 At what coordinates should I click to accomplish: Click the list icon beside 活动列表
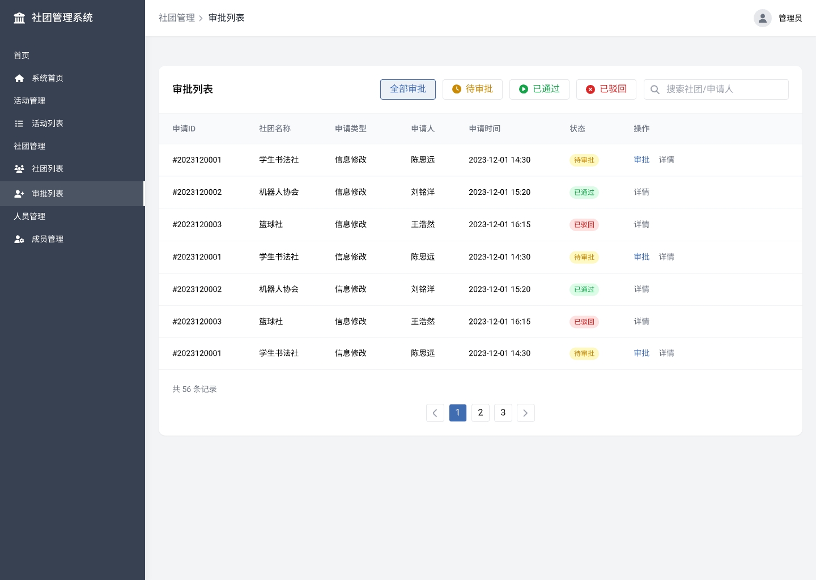pyautogui.click(x=19, y=123)
